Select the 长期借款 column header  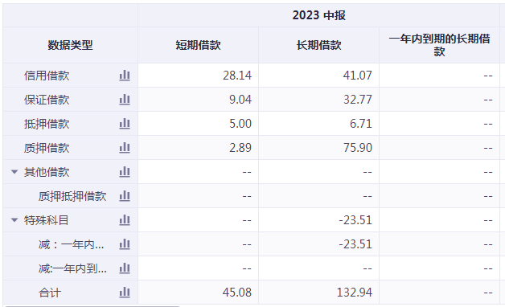319,45
